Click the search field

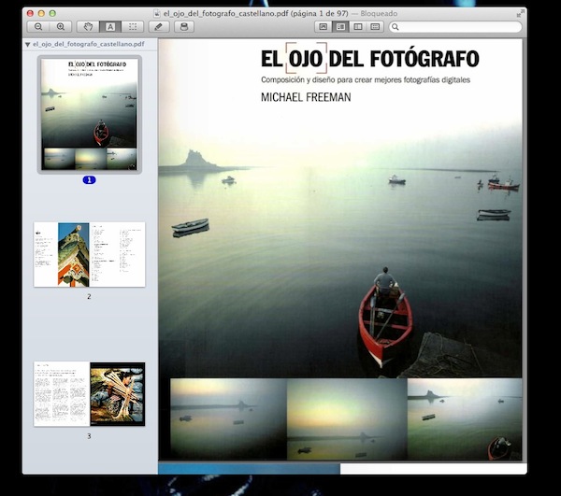point(455,27)
